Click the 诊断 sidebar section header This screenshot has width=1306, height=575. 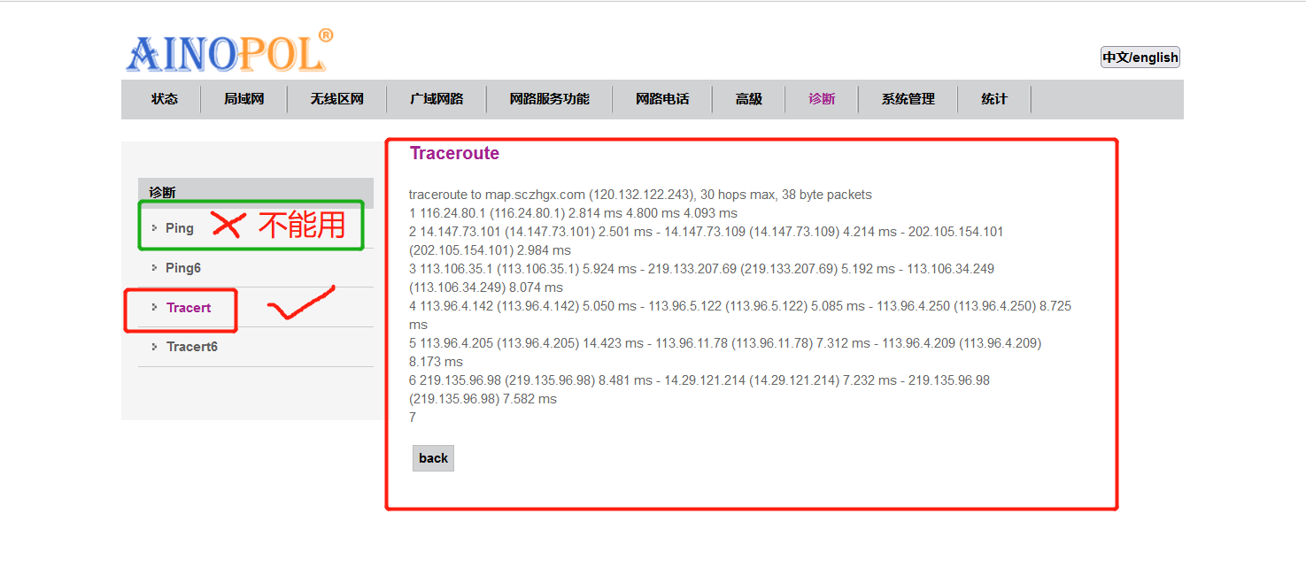tap(162, 192)
